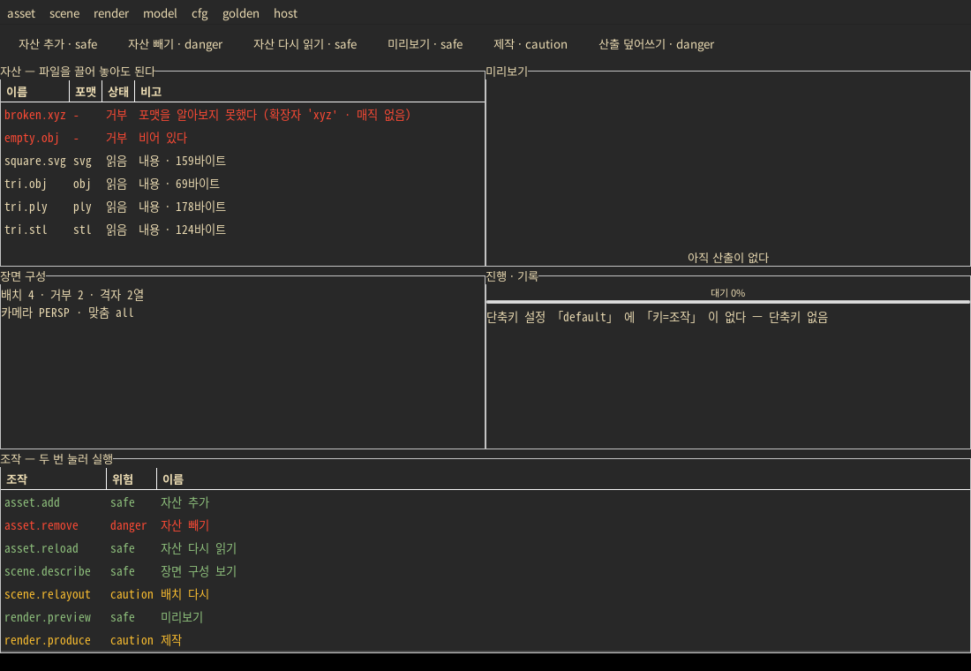
Task: Click the '미리보기 · safe' toolbar button
Action: tap(425, 44)
